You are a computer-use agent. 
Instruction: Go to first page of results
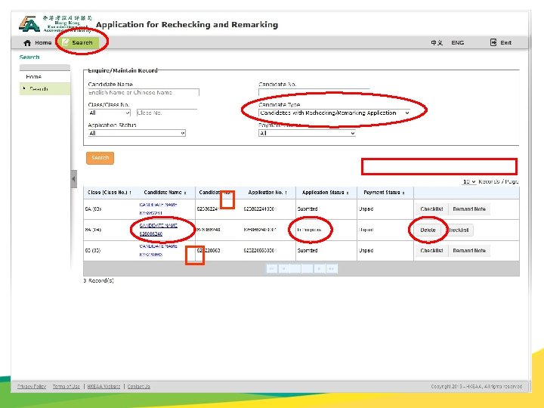coord(272,268)
